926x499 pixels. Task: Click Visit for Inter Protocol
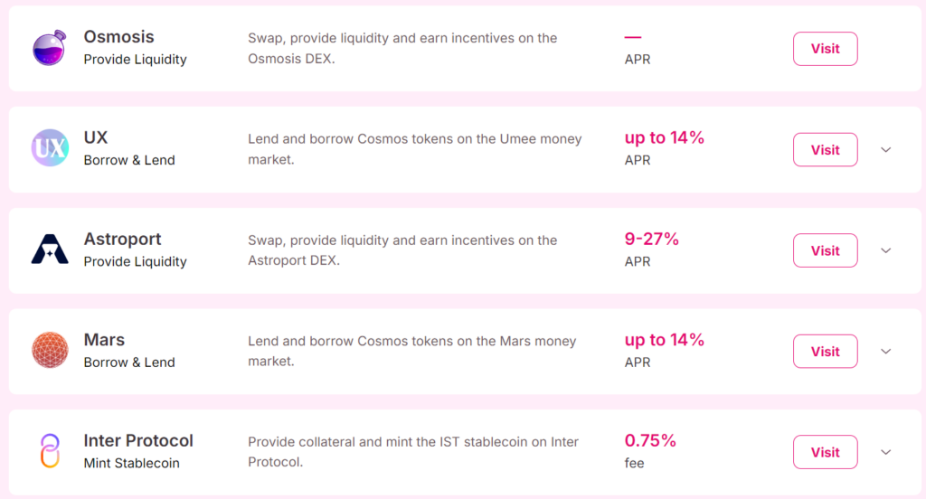point(825,452)
